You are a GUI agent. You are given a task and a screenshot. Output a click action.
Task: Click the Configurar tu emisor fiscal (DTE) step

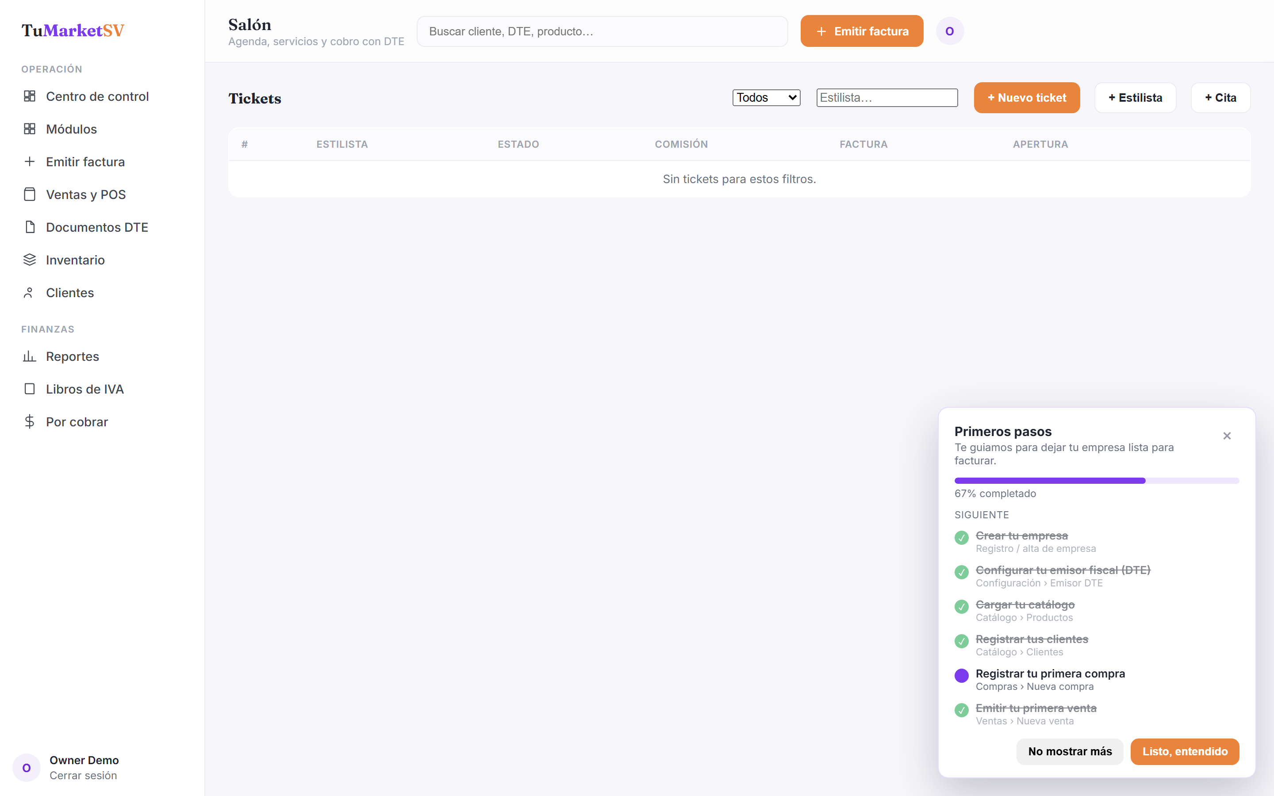(x=1097, y=576)
